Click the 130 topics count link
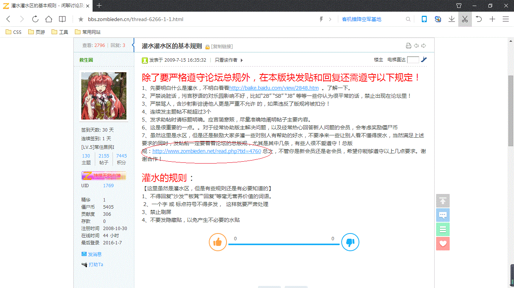Viewport: 514px width, 288px height. click(86, 156)
